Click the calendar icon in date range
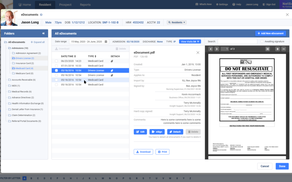The width and height of the screenshot is (292, 182). (106, 42)
